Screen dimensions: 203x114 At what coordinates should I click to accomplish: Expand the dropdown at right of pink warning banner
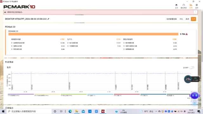(196, 12)
